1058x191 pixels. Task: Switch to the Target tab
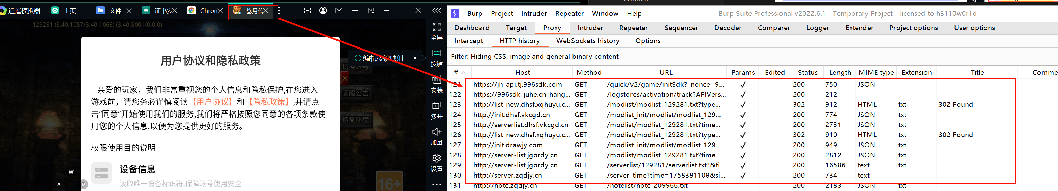[516, 28]
